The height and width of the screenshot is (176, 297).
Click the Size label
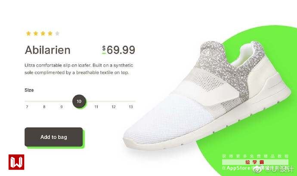point(29,90)
